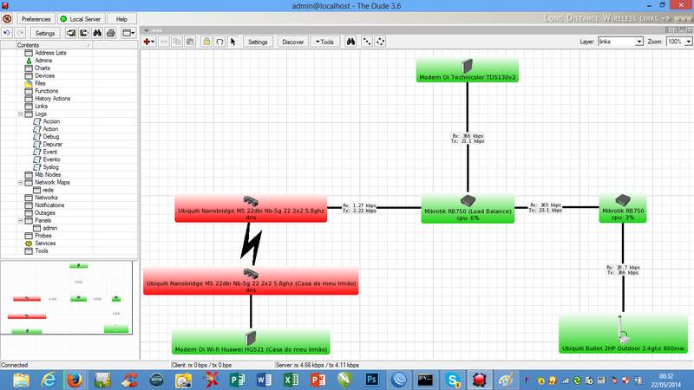The width and height of the screenshot is (694, 390).
Task: Click the export icon in left toolbar
Action: (x=84, y=33)
